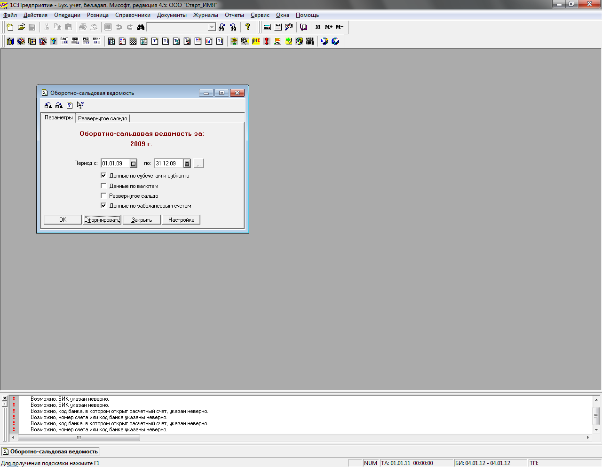Click the open book icon in toolbar
Screen dimensions: 602x467
(304, 27)
